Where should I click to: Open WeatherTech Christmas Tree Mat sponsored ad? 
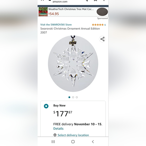point(71,9)
